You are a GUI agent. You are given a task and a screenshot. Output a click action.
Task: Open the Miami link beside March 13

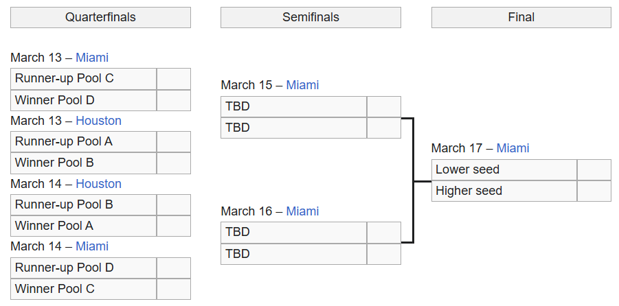pyautogui.click(x=92, y=58)
